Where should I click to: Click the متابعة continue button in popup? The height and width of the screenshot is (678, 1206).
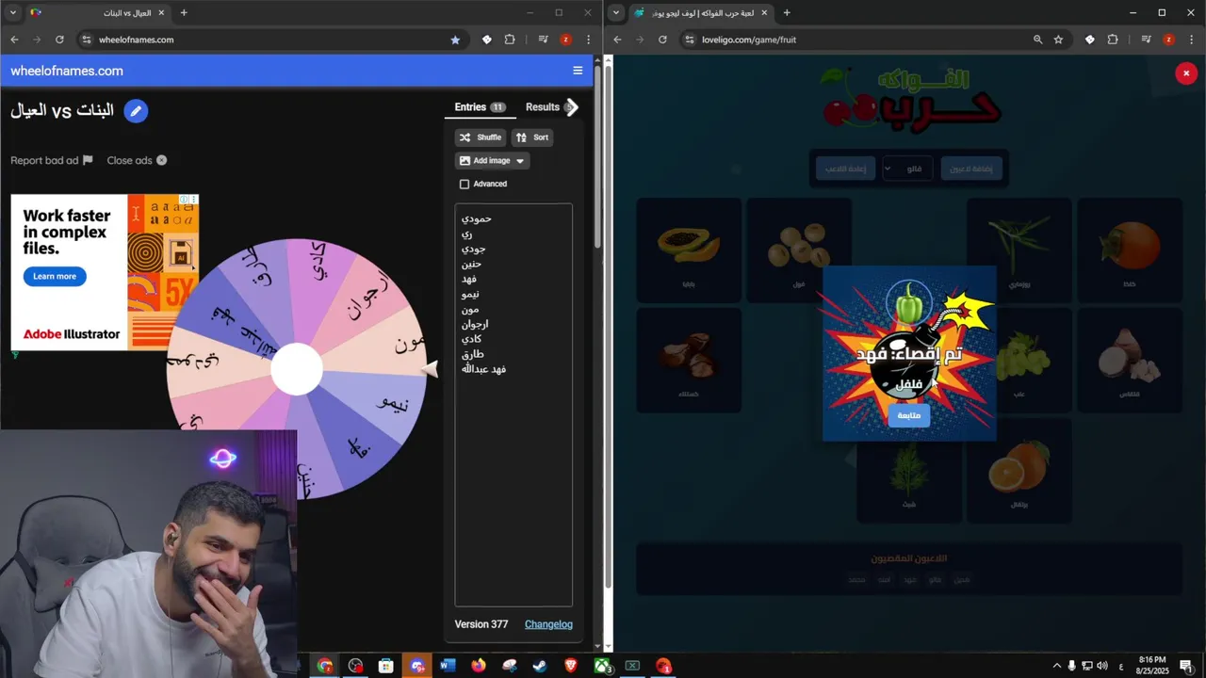(x=908, y=415)
